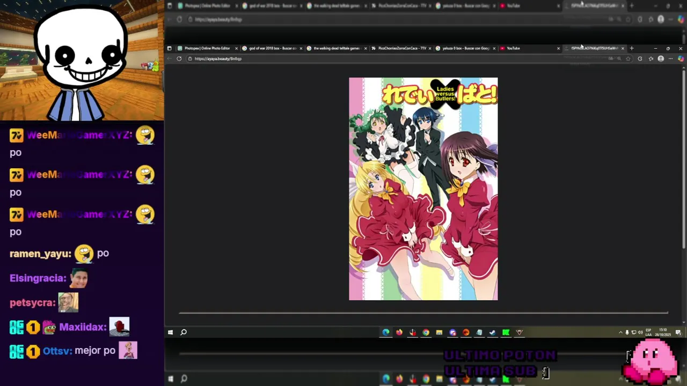This screenshot has height=386, width=687.
Task: Click chat username petsycra
Action: pyautogui.click(x=33, y=303)
